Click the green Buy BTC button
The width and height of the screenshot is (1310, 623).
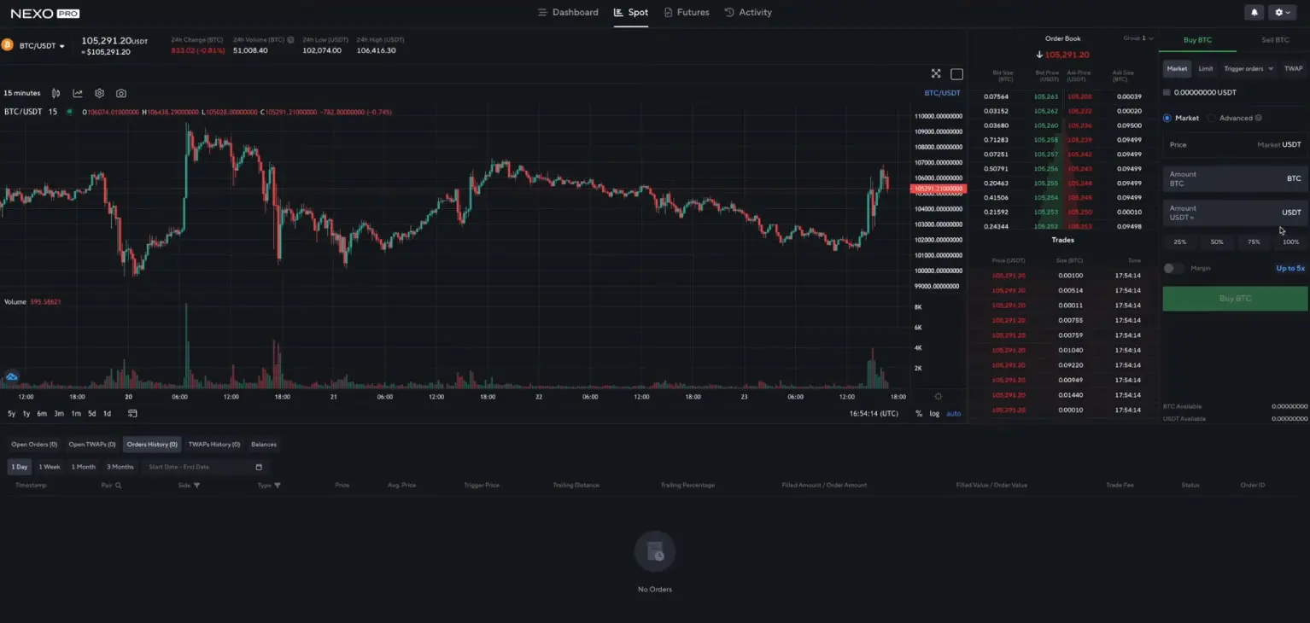(x=1235, y=299)
